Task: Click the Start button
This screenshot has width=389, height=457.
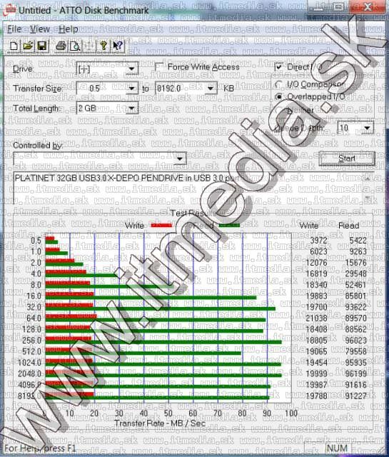Action: pos(347,159)
